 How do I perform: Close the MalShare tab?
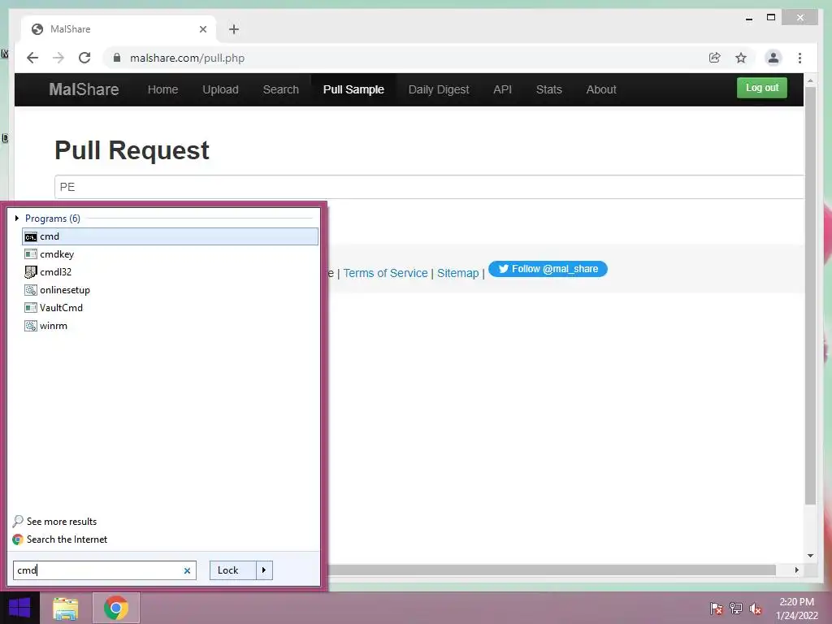202,29
